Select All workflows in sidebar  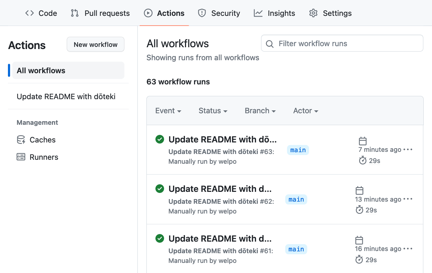pyautogui.click(x=68, y=71)
